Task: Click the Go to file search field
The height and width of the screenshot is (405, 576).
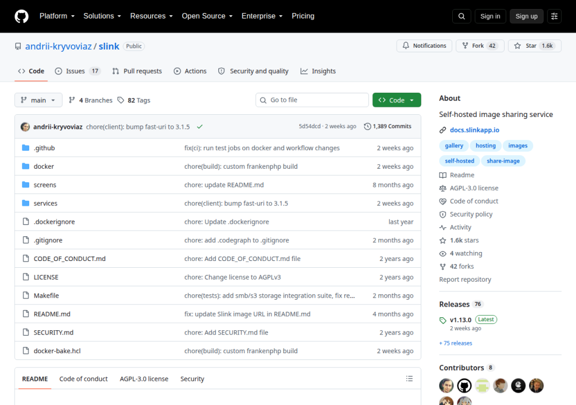Action: coord(312,100)
